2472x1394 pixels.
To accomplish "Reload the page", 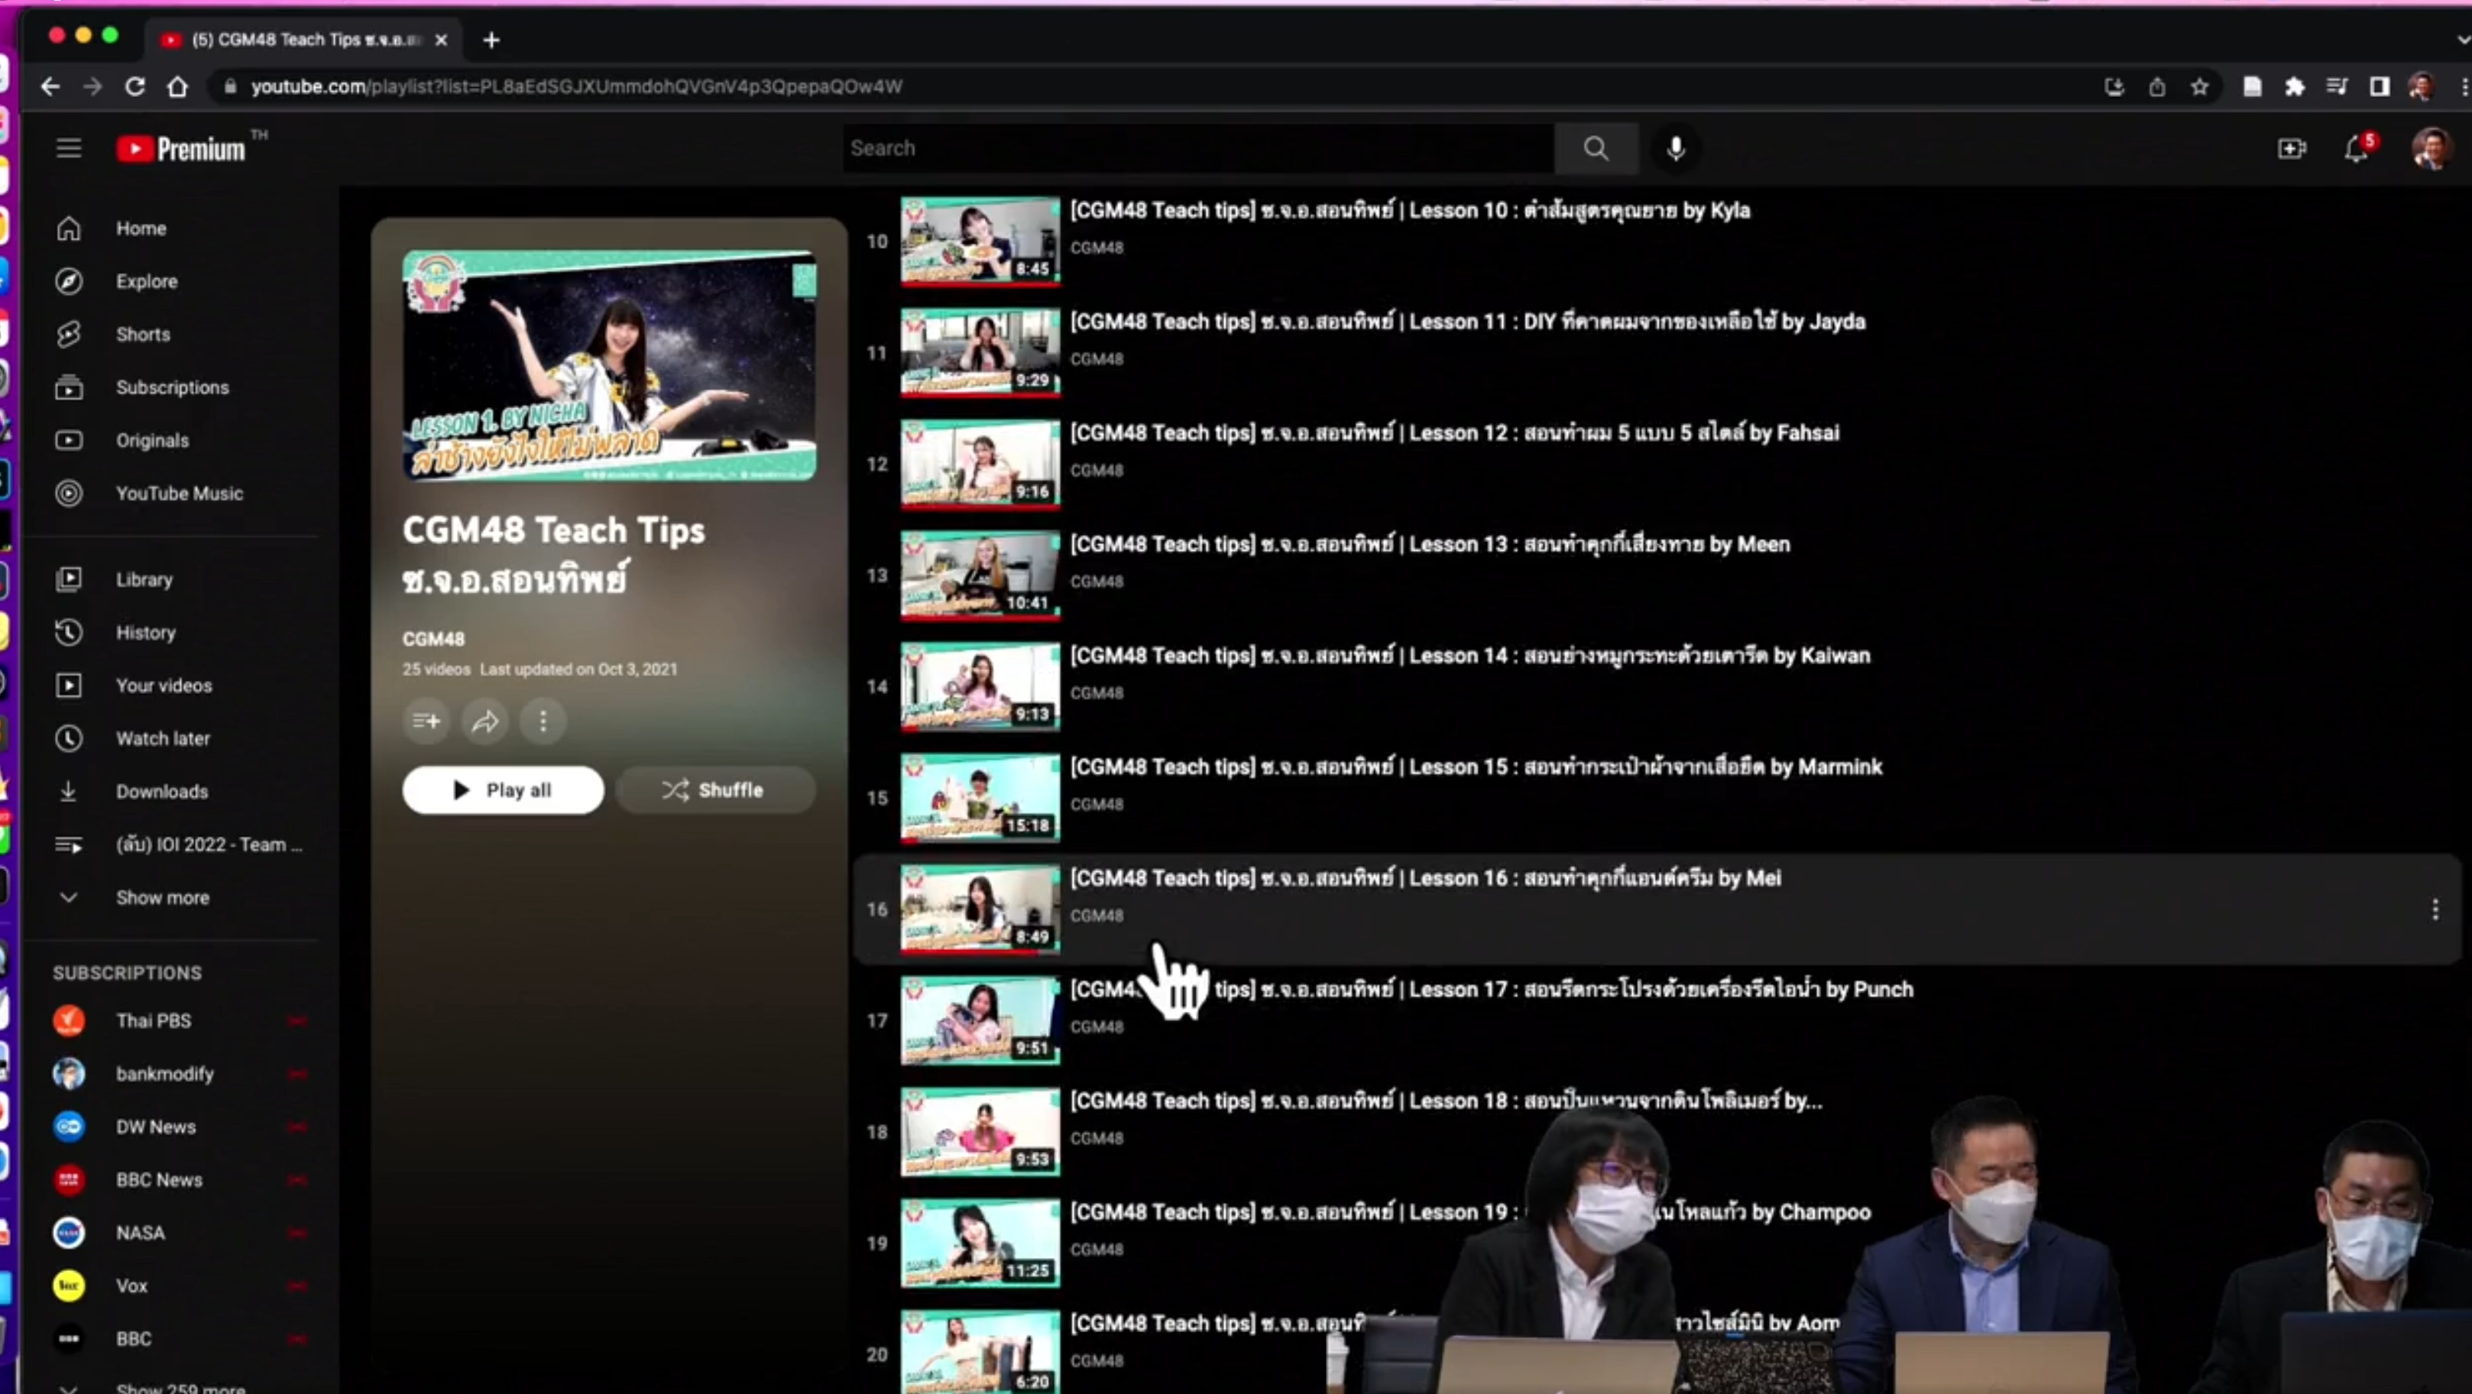I will tap(135, 86).
